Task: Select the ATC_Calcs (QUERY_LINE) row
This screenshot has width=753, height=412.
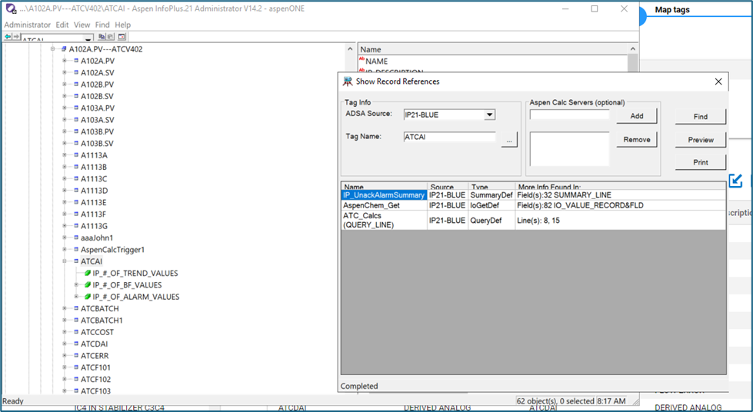Action: pyautogui.click(x=533, y=220)
